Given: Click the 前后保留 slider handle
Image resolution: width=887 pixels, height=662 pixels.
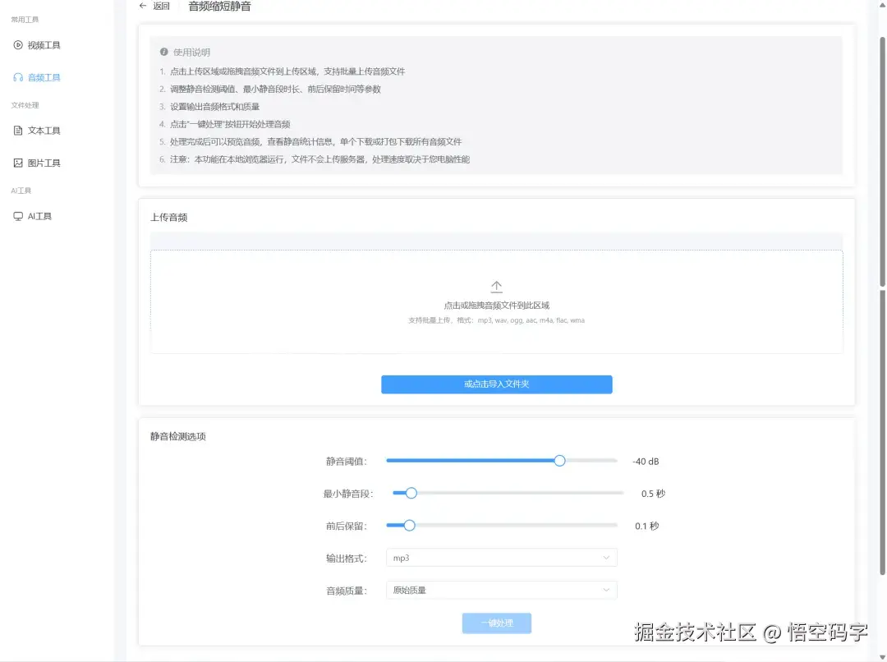Looking at the screenshot, I should 409,525.
